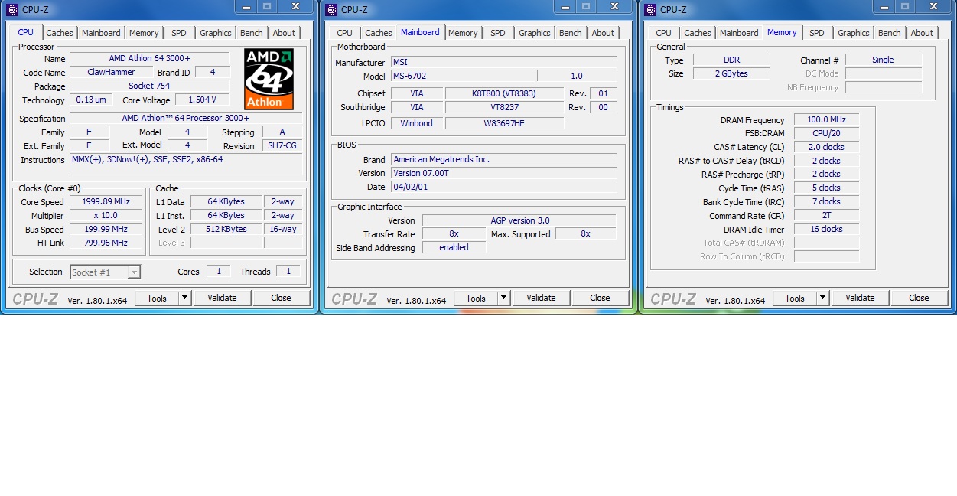Click CPU-Z title icon in Memory window
This screenshot has height=496, width=957.
[649, 9]
